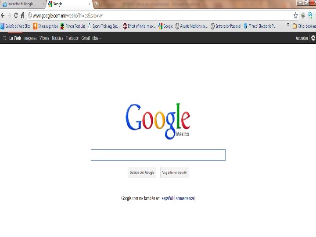
Task: Click the site info icon in the address bar
Action: (30, 15)
